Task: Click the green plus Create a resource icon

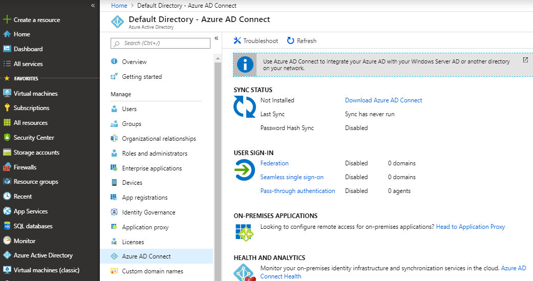Action: point(7,19)
